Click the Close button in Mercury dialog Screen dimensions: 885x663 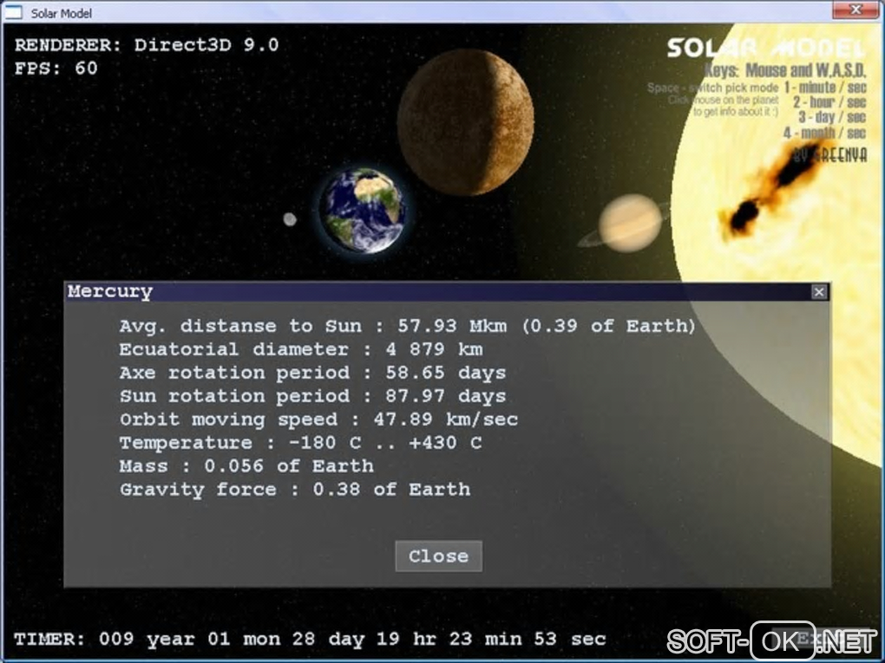coord(438,556)
